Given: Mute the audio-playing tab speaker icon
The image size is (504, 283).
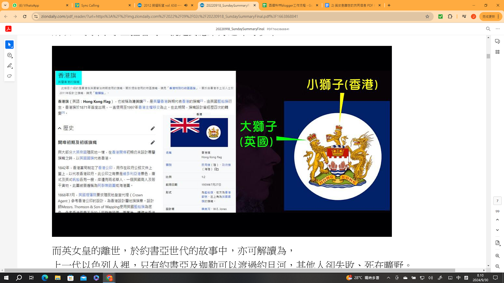Looking at the screenshot, I should (x=186, y=5).
